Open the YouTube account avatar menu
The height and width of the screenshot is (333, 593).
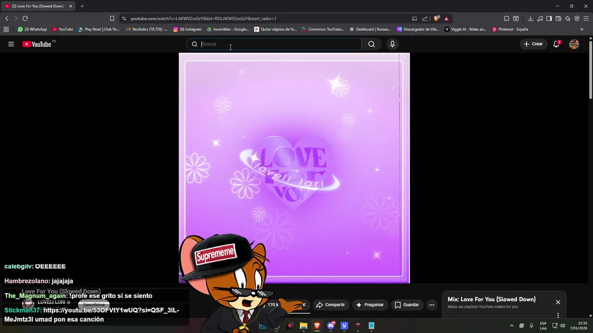pyautogui.click(x=574, y=44)
